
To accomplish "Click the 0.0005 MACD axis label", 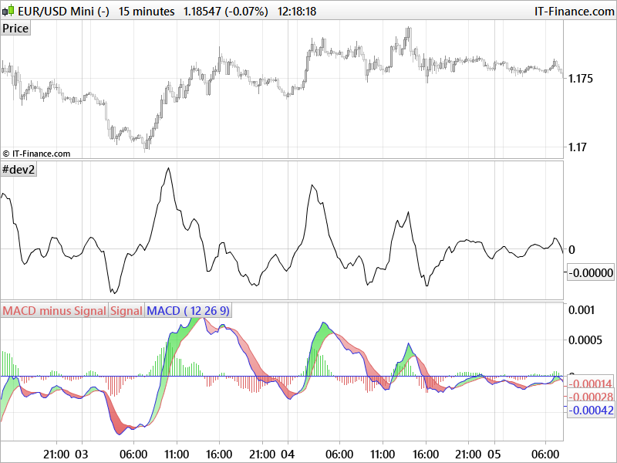I will (585, 340).
